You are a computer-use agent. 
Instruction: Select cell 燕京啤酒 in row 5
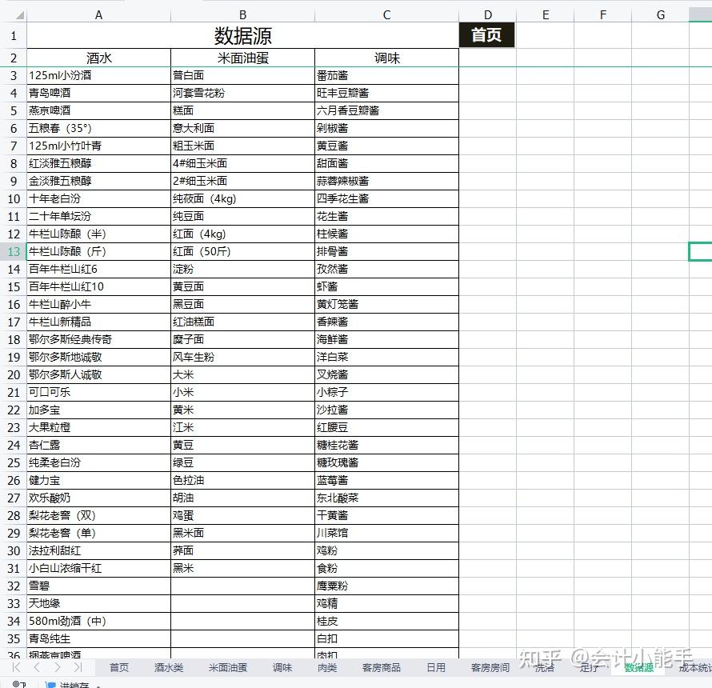pyautogui.click(x=98, y=111)
